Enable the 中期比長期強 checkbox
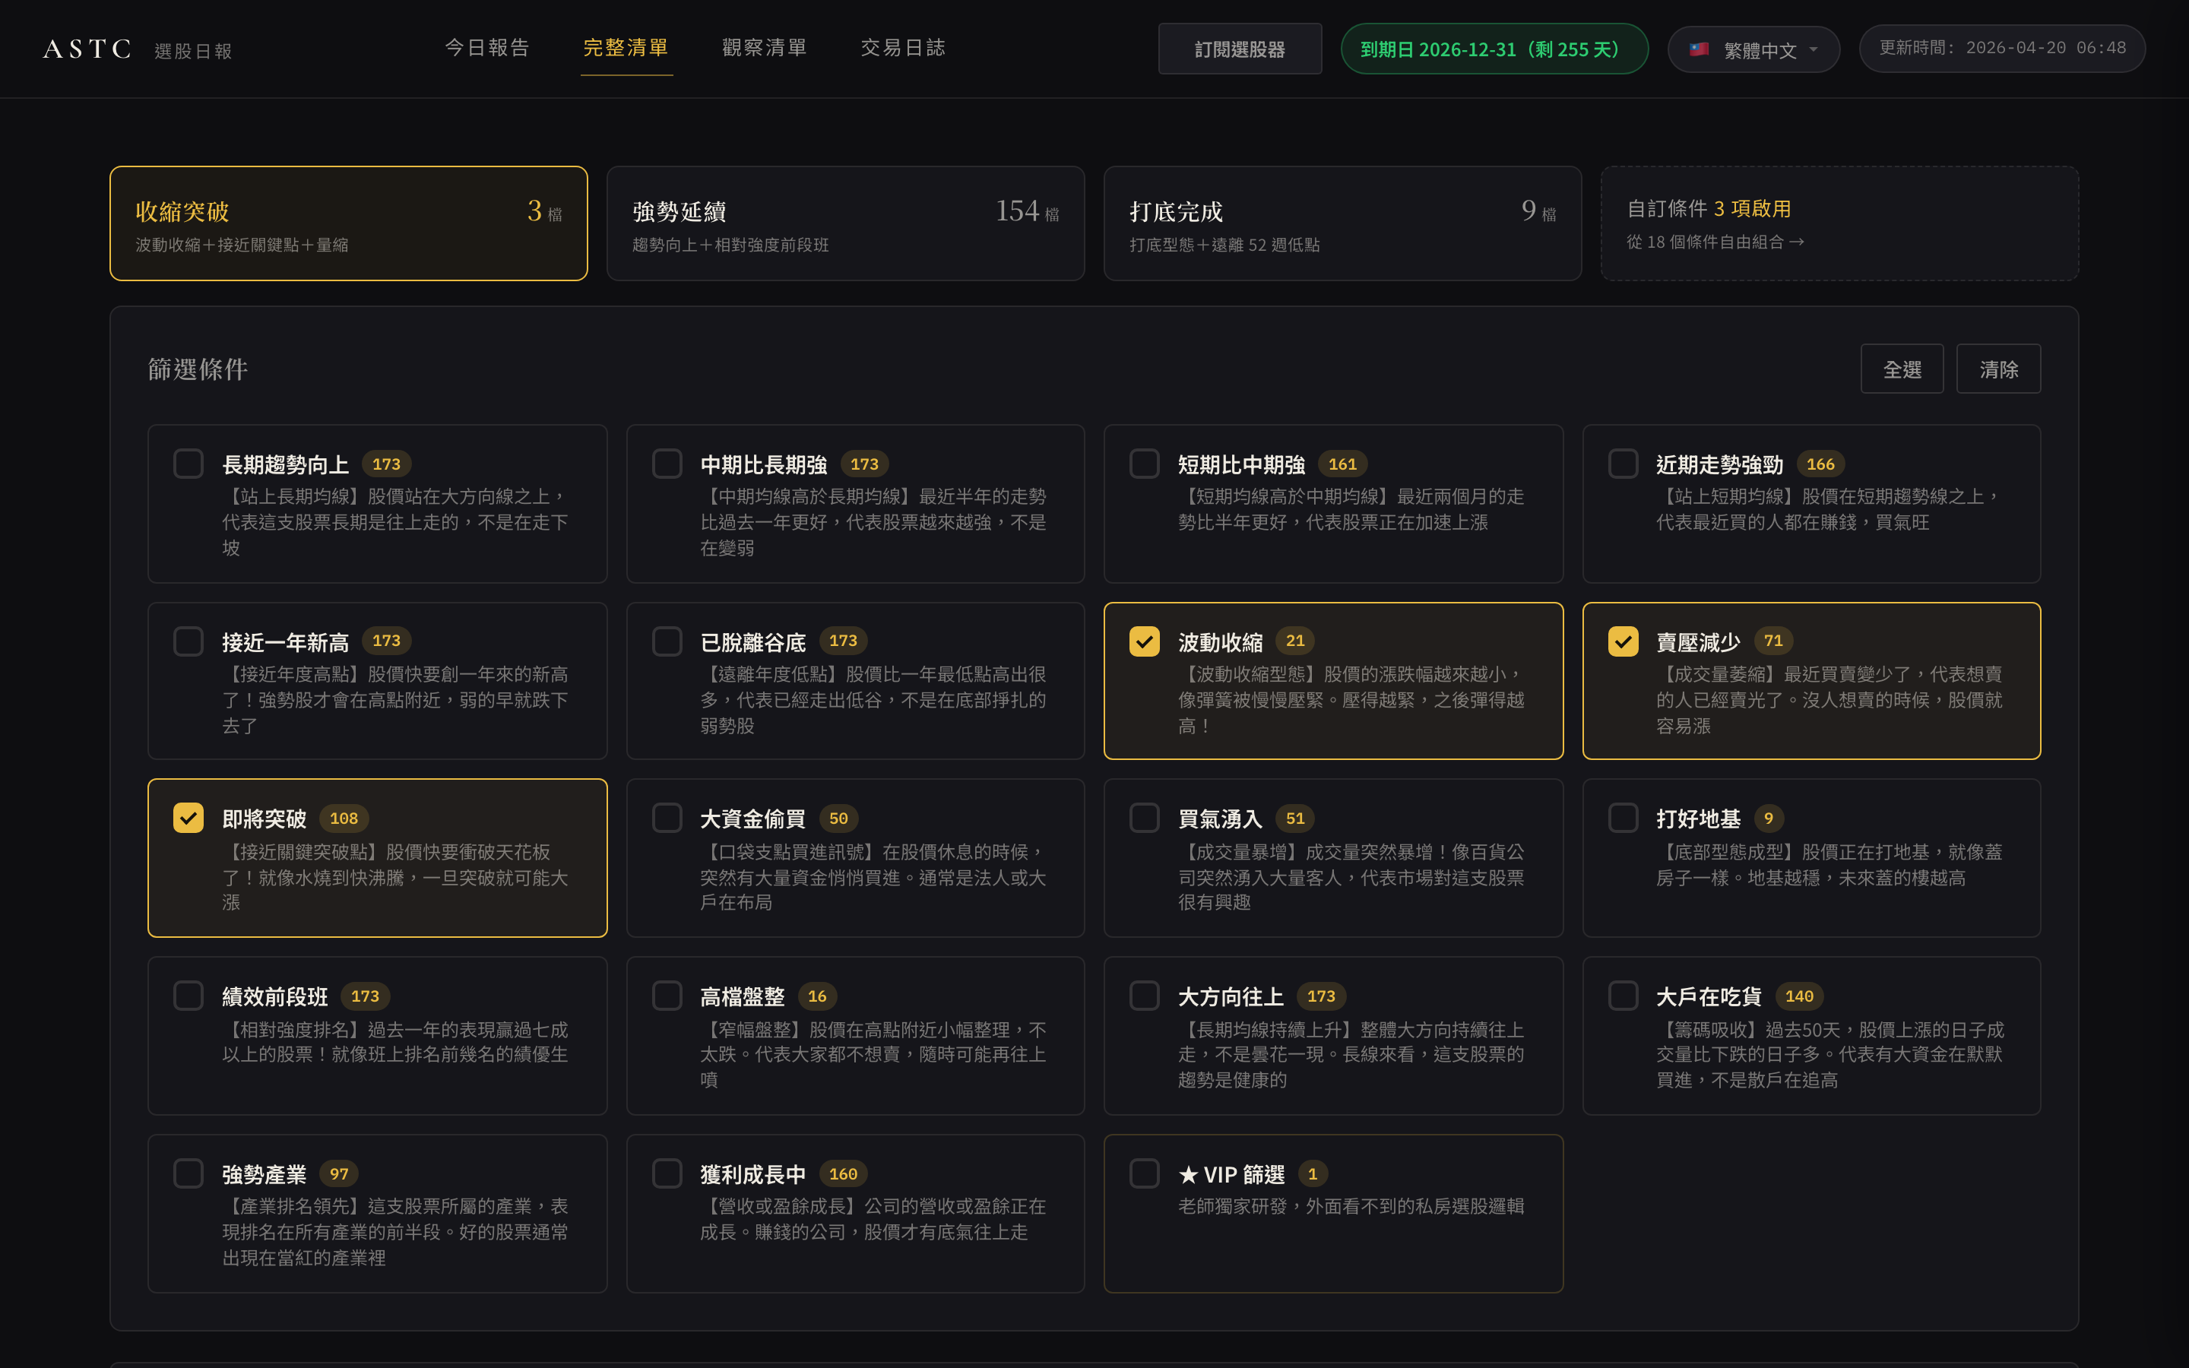Screen dimensions: 2189x1368 tap(667, 464)
